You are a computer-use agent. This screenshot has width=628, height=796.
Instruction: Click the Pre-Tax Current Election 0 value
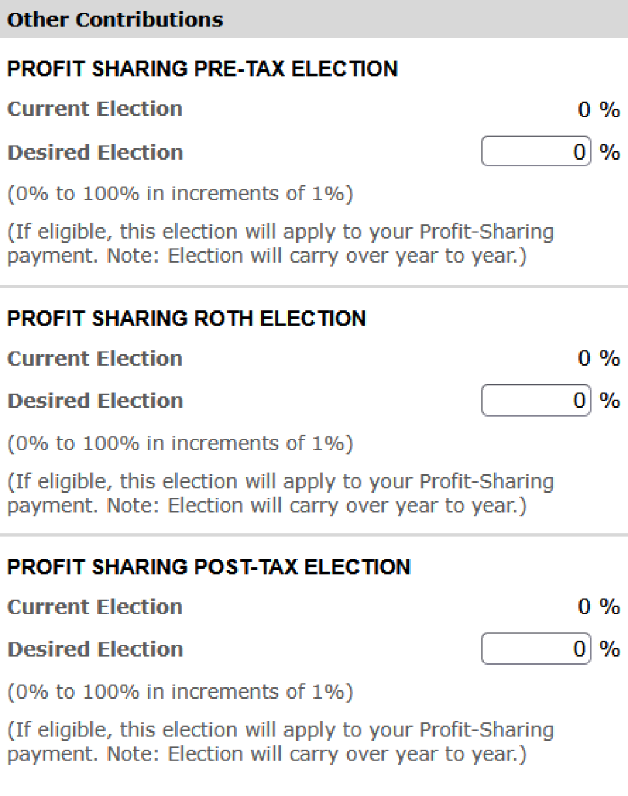583,109
